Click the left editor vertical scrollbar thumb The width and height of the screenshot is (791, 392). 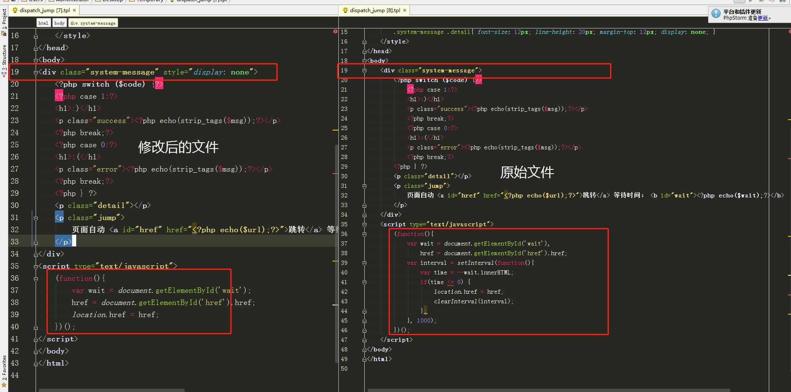click(x=336, y=253)
